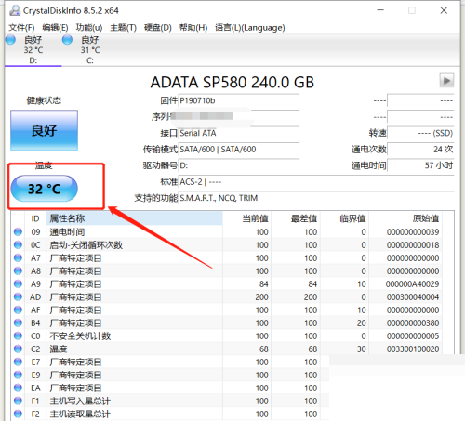Click the status dot of row A8

coord(18,270)
